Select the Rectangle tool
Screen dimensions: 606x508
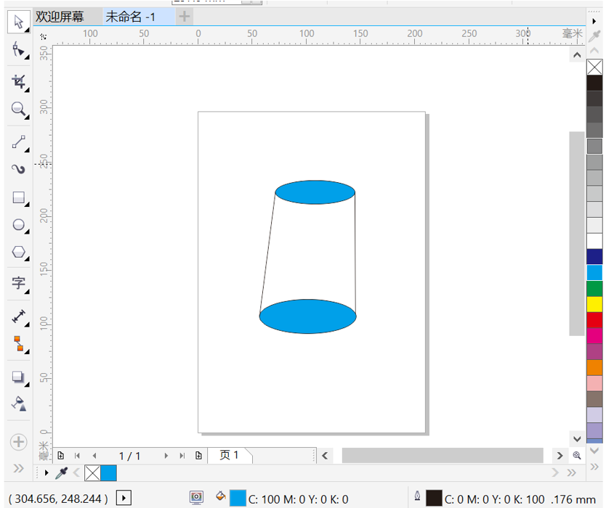(x=18, y=197)
